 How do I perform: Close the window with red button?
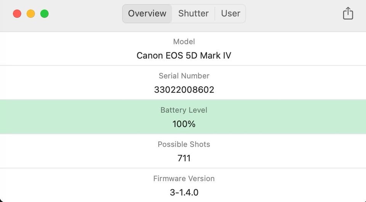coord(17,14)
